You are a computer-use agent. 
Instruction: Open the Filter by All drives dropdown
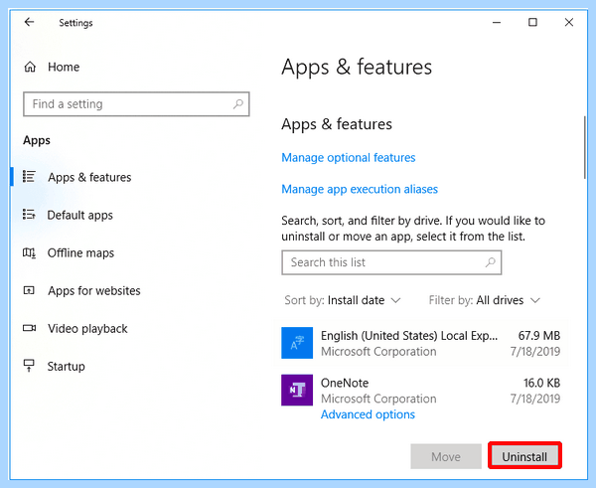(485, 300)
